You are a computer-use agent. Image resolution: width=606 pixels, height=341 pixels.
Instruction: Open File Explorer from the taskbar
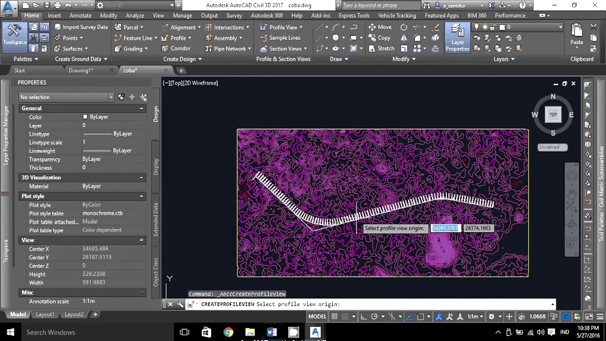pos(250,332)
